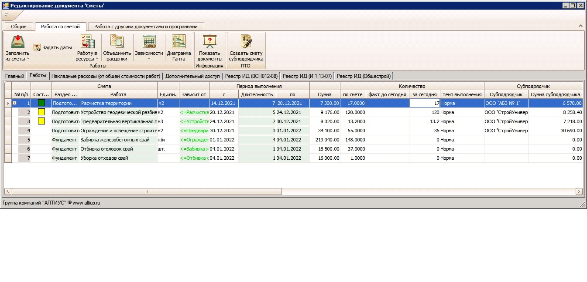Click the green status square in row 1
Viewport: 587px width, 282px height.
coord(41,103)
